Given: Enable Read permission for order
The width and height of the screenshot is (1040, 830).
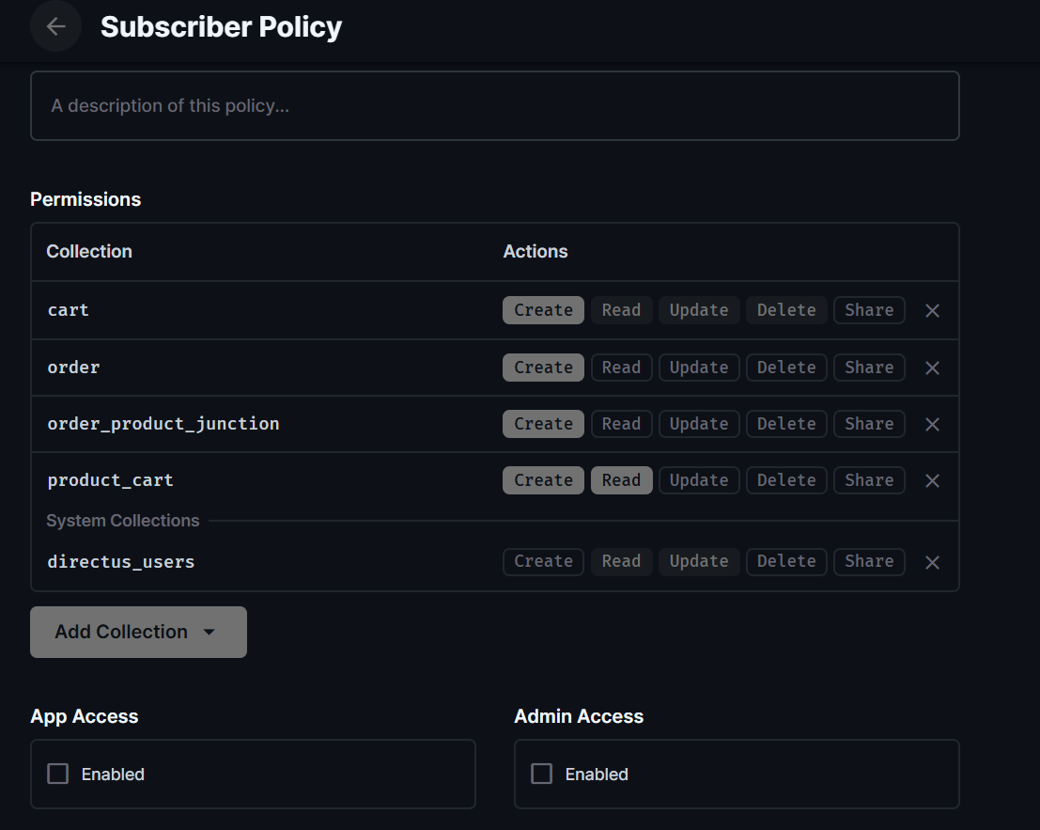Looking at the screenshot, I should point(621,367).
